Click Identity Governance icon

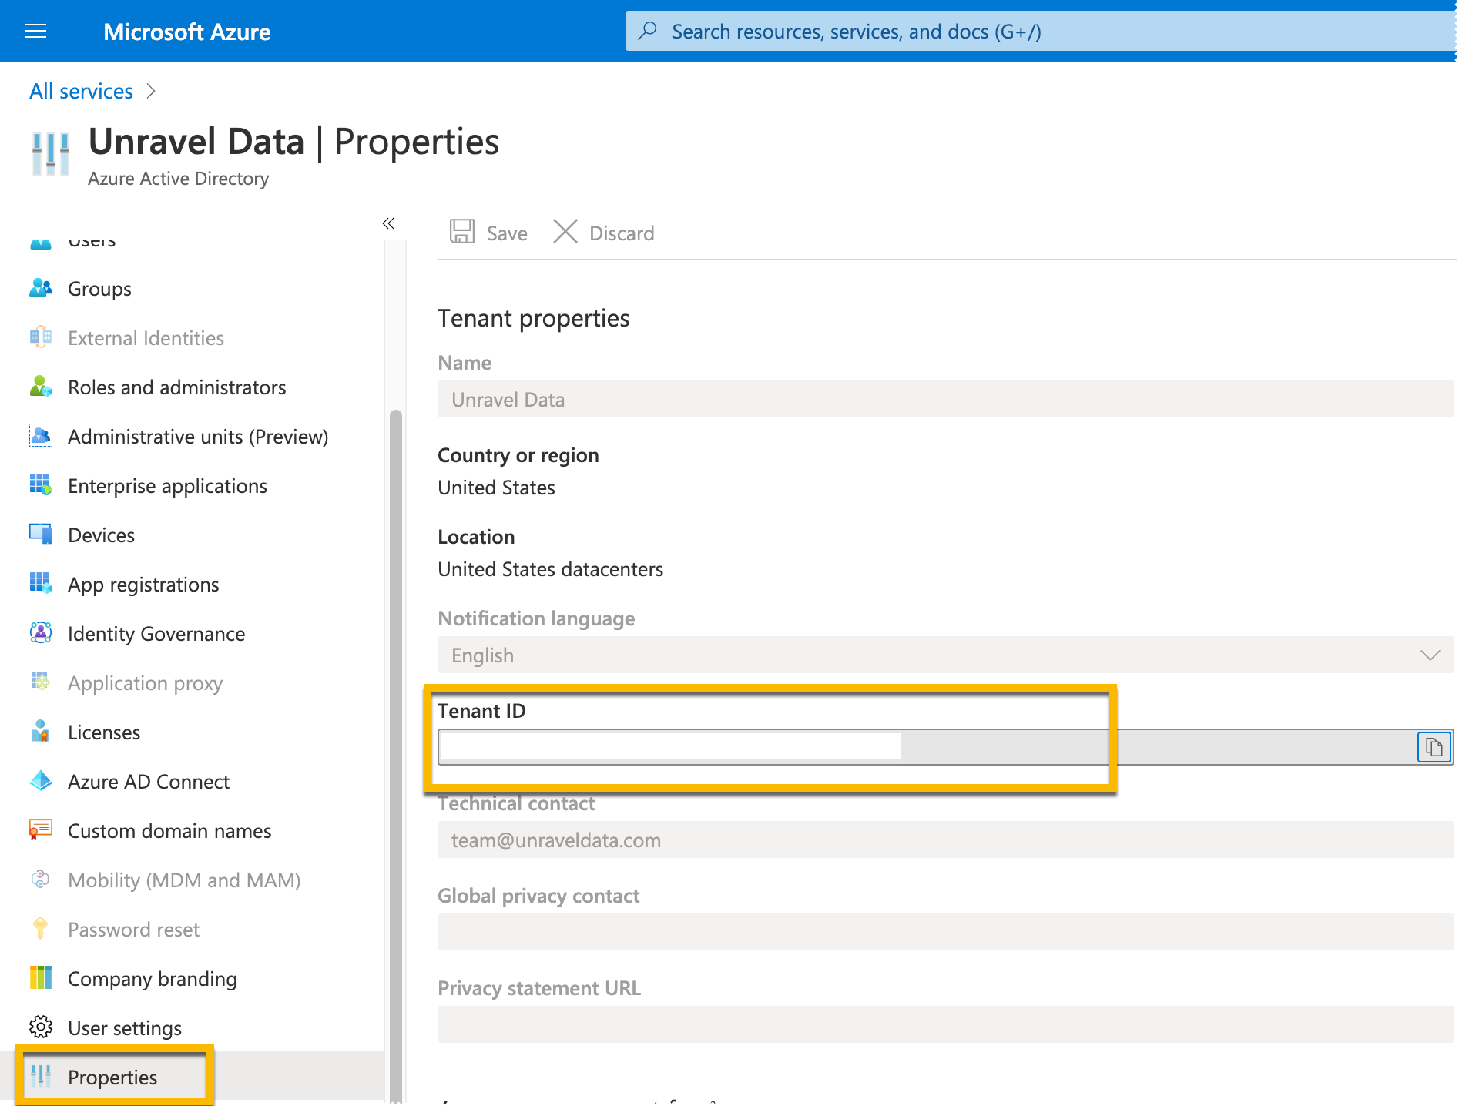point(41,633)
